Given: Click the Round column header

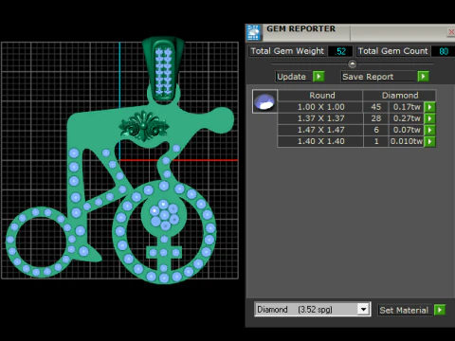Looking at the screenshot, I should [x=321, y=96].
